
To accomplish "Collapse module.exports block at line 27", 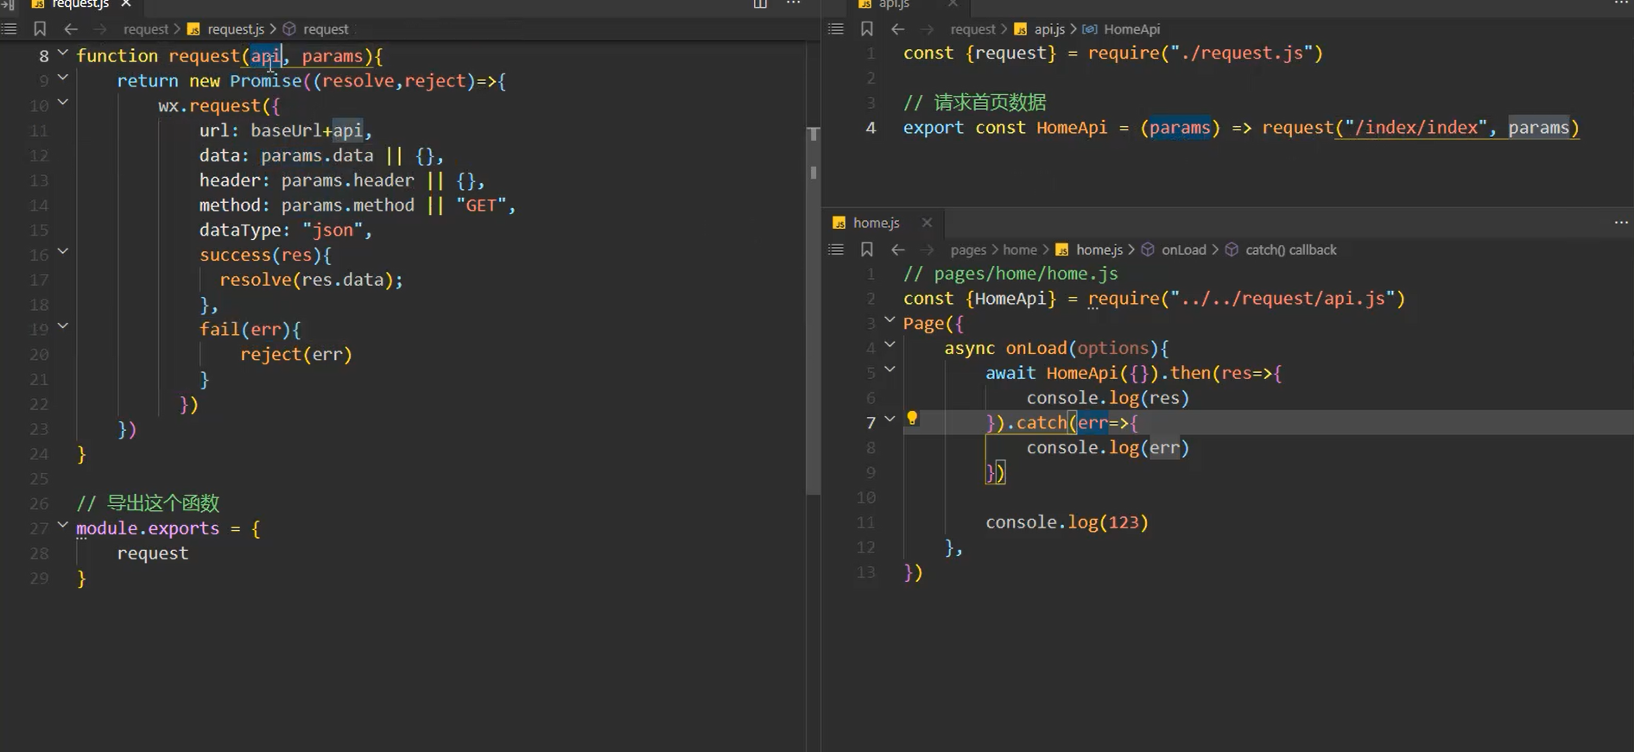I will [63, 525].
